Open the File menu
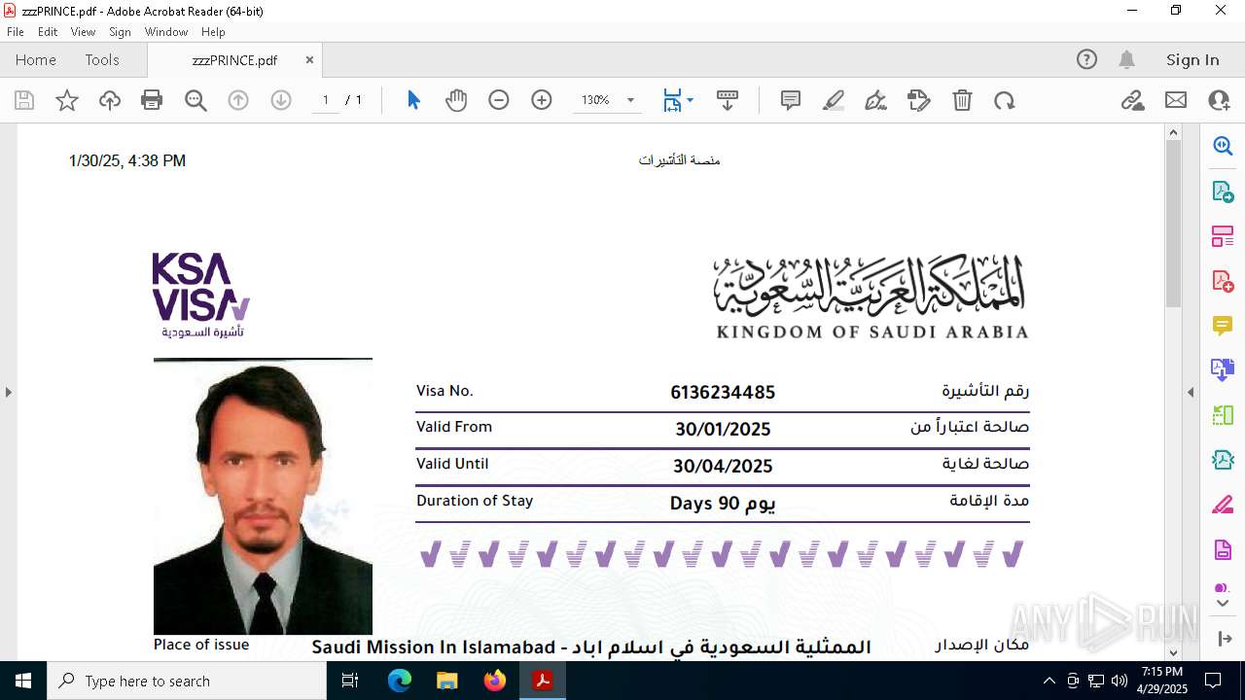1245x700 pixels. click(x=15, y=32)
